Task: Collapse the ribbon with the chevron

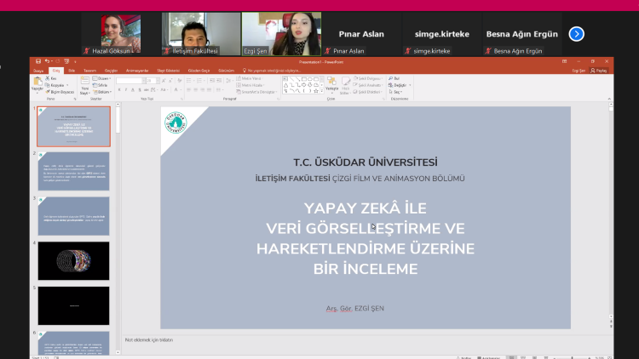Action: (609, 99)
